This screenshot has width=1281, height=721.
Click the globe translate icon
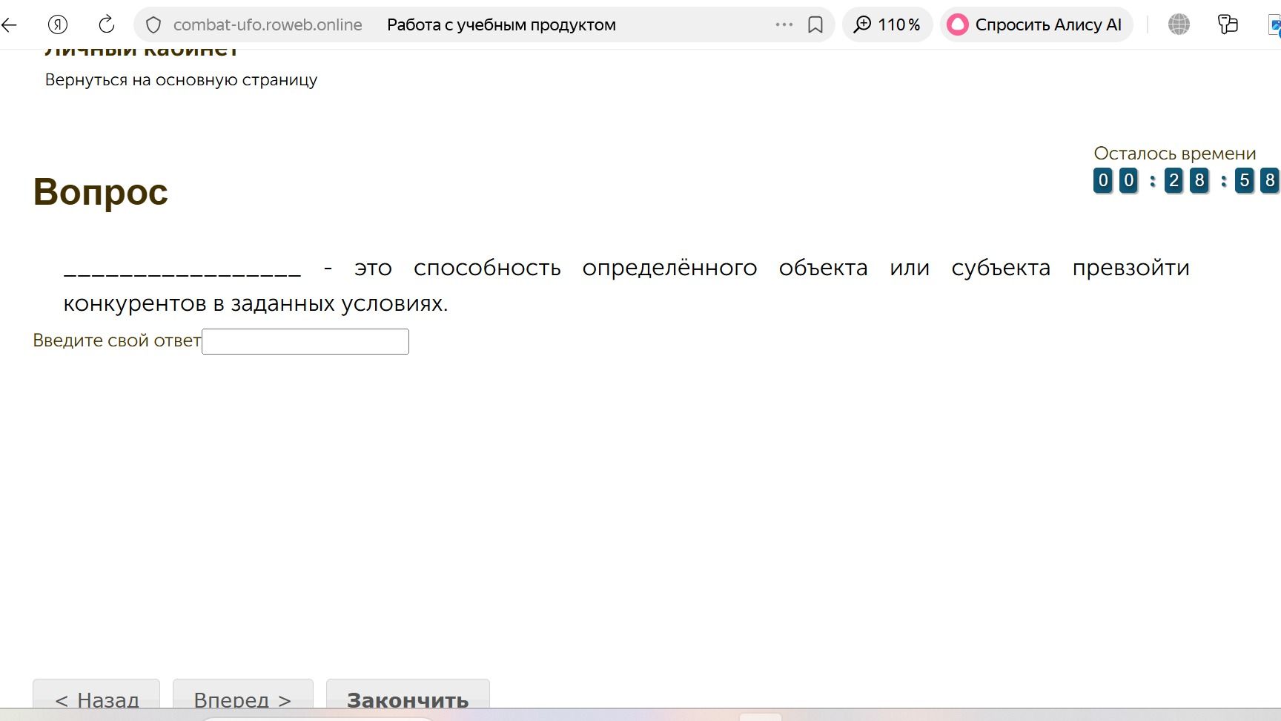[1179, 24]
